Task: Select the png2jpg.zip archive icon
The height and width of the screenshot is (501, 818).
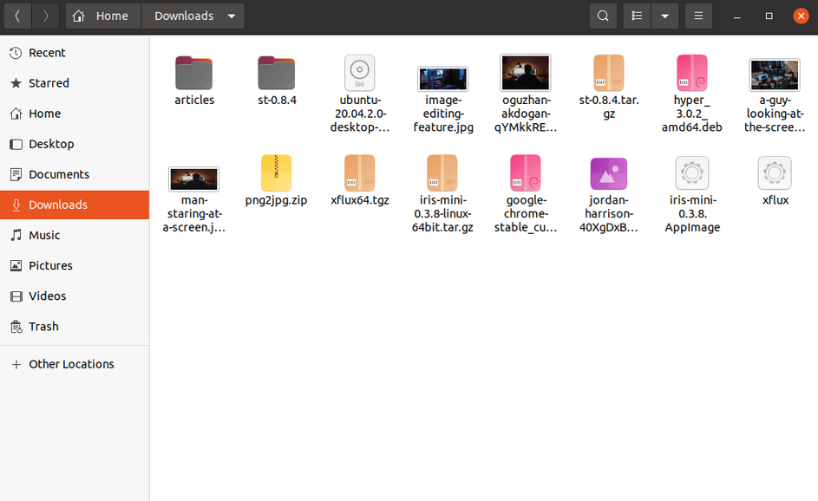Action: pos(277,173)
